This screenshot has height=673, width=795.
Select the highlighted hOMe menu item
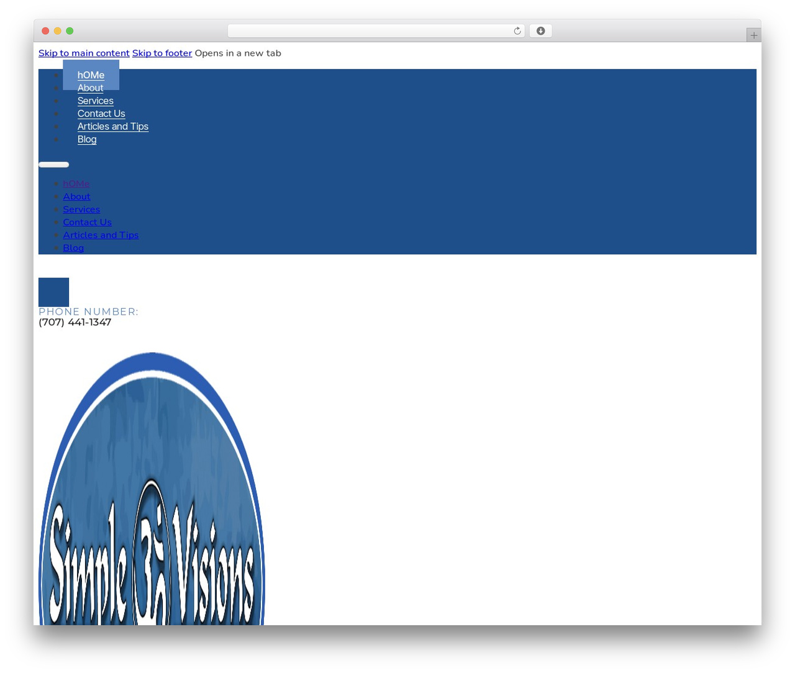coord(91,75)
